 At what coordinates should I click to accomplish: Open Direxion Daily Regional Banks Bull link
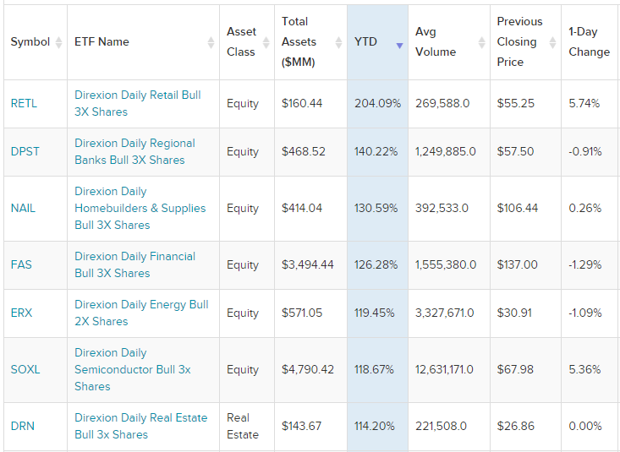(134, 152)
